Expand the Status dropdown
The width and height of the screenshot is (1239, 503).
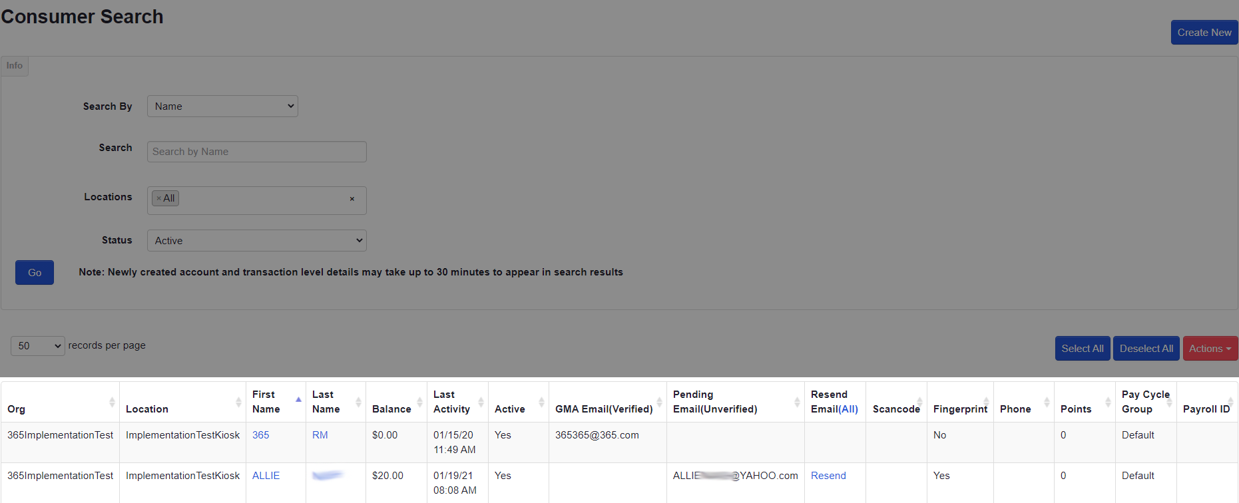pos(256,241)
